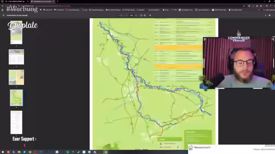Select the fifth page thumbnail
Viewport: 275px width, 154px height.
[16, 122]
